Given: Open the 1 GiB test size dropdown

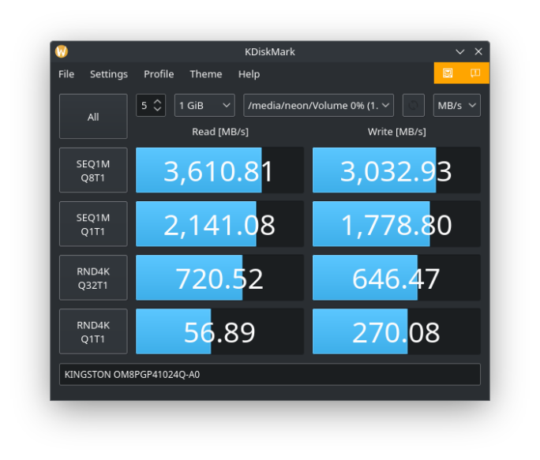Looking at the screenshot, I should (204, 106).
